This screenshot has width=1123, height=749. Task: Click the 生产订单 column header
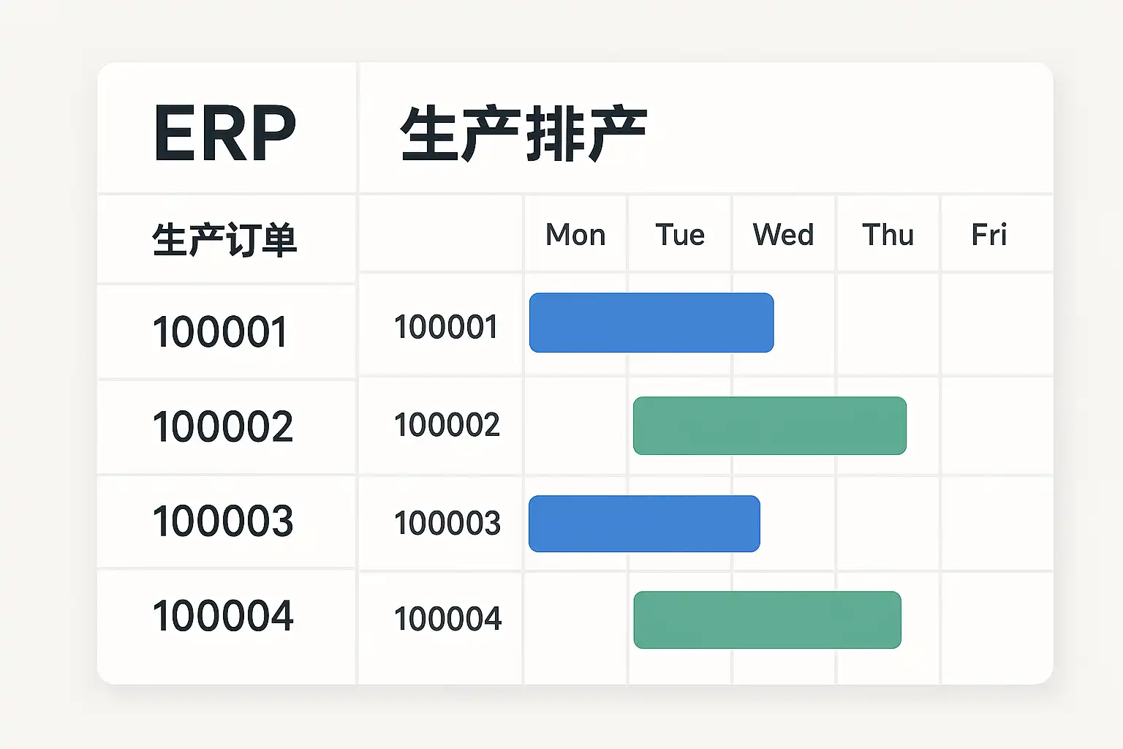224,239
